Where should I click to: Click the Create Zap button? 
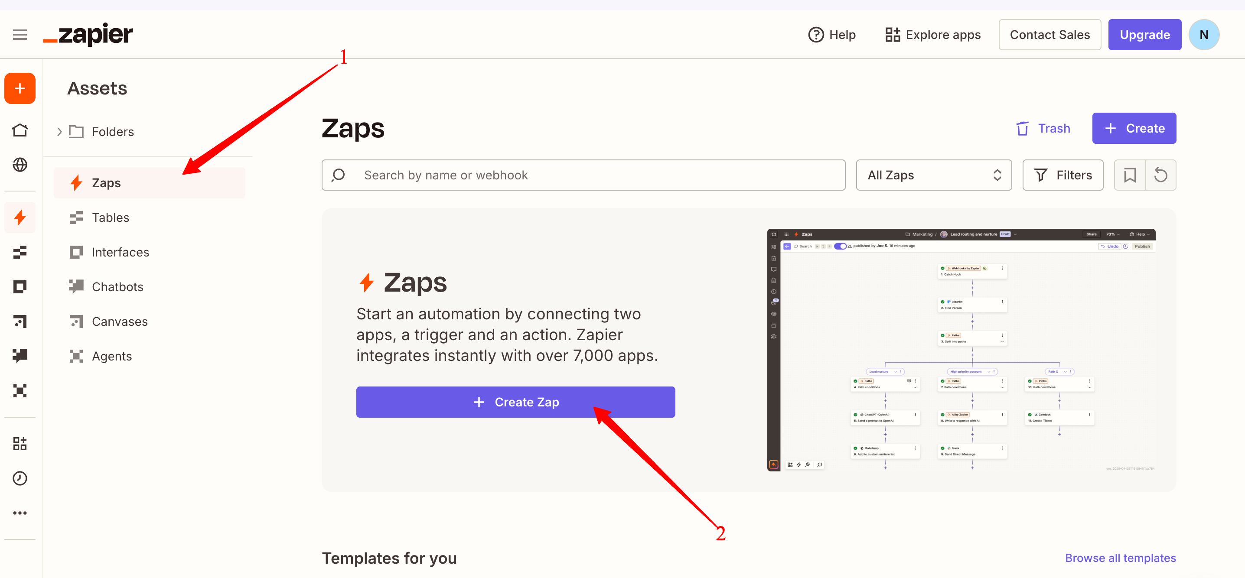pyautogui.click(x=515, y=402)
